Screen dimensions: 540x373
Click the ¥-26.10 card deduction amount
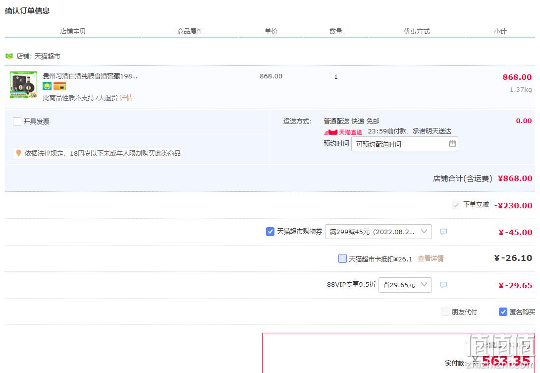pos(513,258)
